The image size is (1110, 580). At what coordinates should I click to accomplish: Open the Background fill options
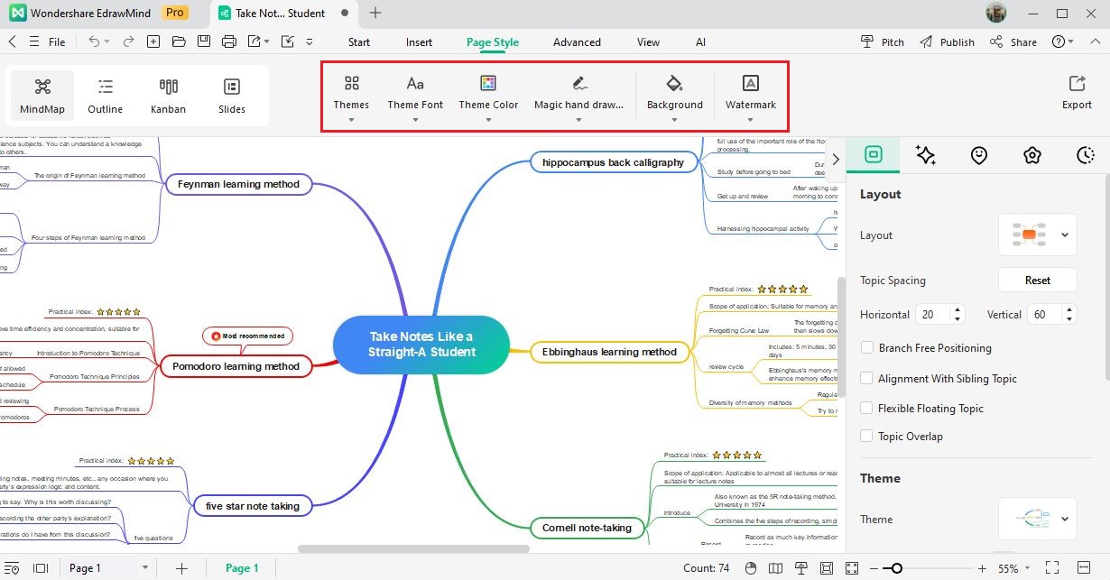(x=674, y=96)
